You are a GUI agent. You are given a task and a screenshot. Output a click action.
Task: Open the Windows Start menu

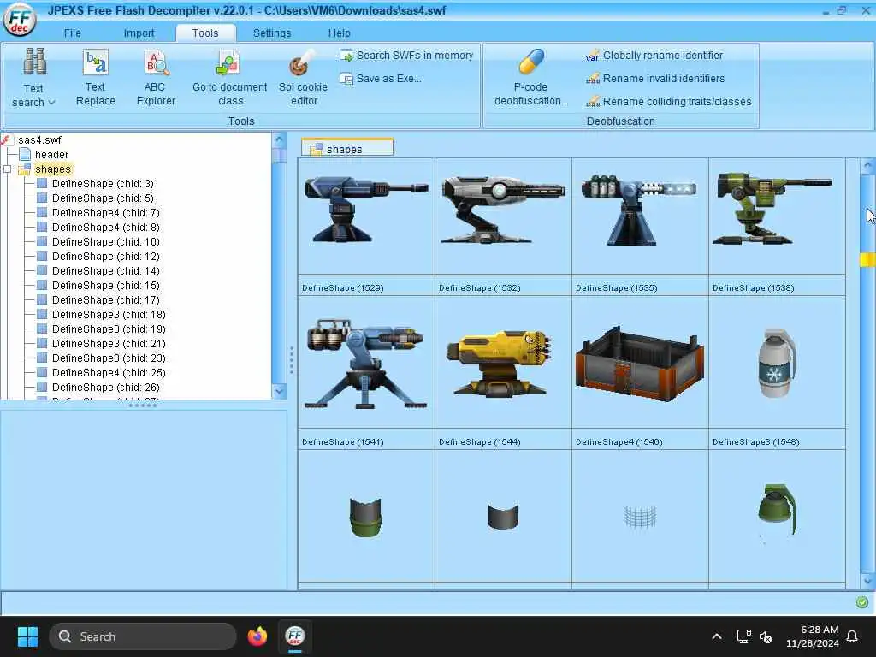coord(27,636)
